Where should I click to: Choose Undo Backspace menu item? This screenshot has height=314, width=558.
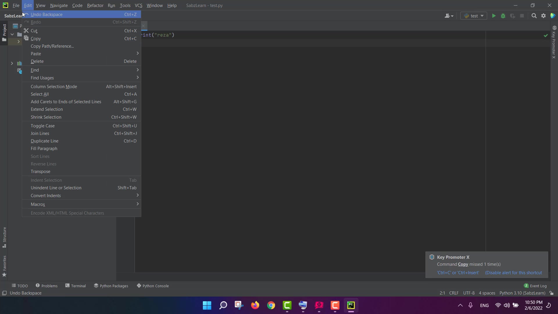tap(46, 15)
